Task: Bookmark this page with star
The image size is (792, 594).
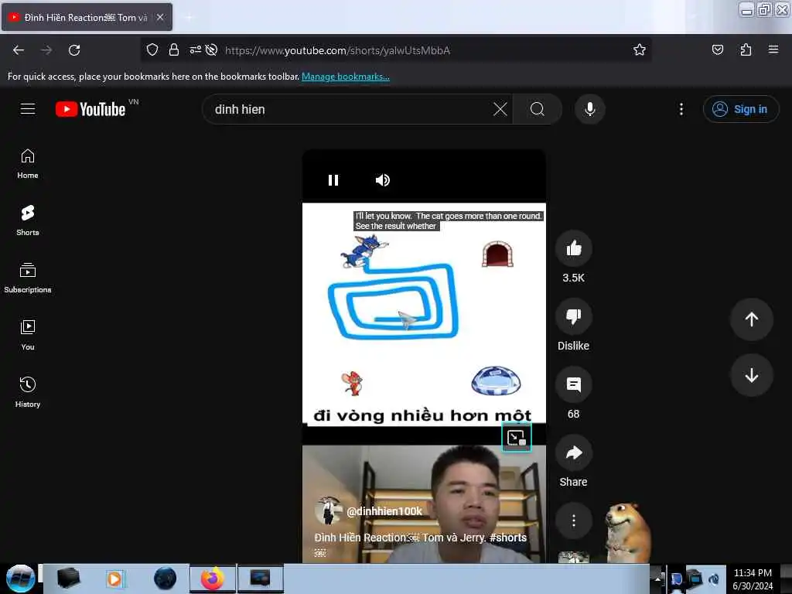Action: coord(640,50)
